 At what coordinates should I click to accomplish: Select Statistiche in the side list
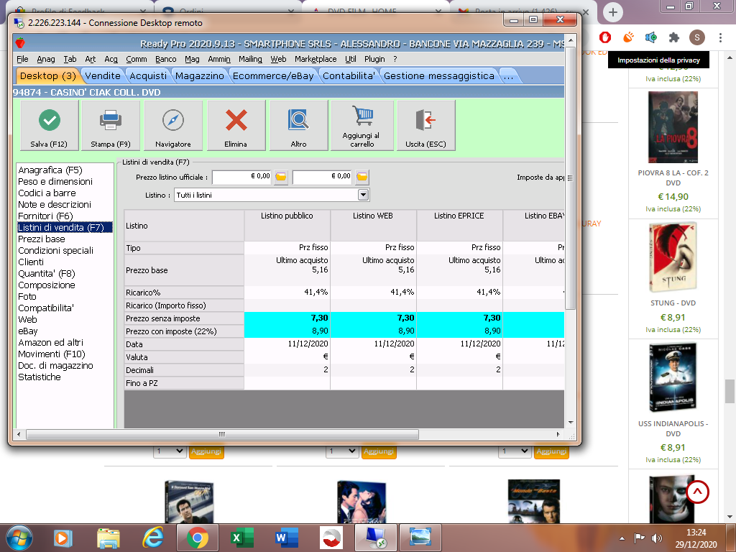click(x=40, y=377)
